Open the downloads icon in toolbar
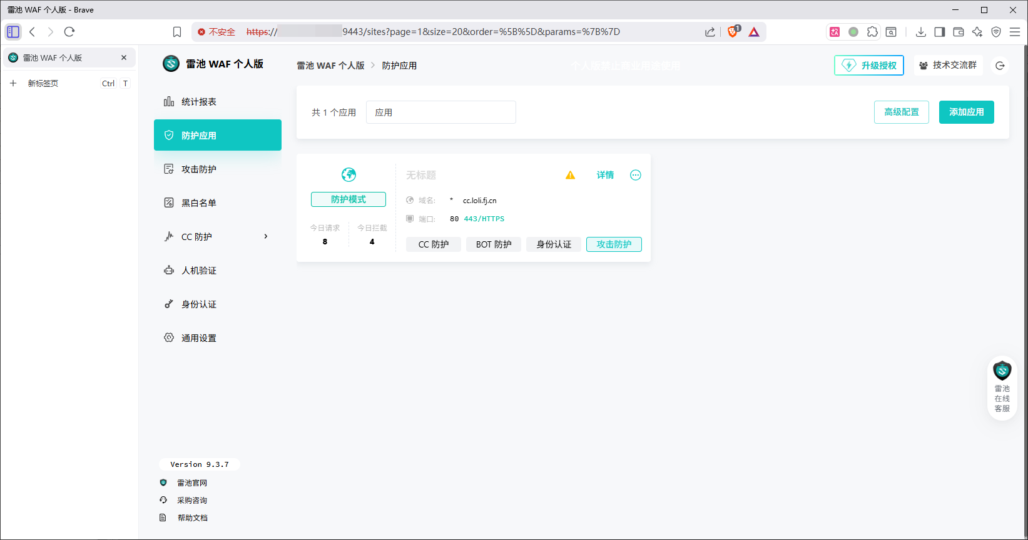Image resolution: width=1028 pixels, height=540 pixels. (x=921, y=32)
